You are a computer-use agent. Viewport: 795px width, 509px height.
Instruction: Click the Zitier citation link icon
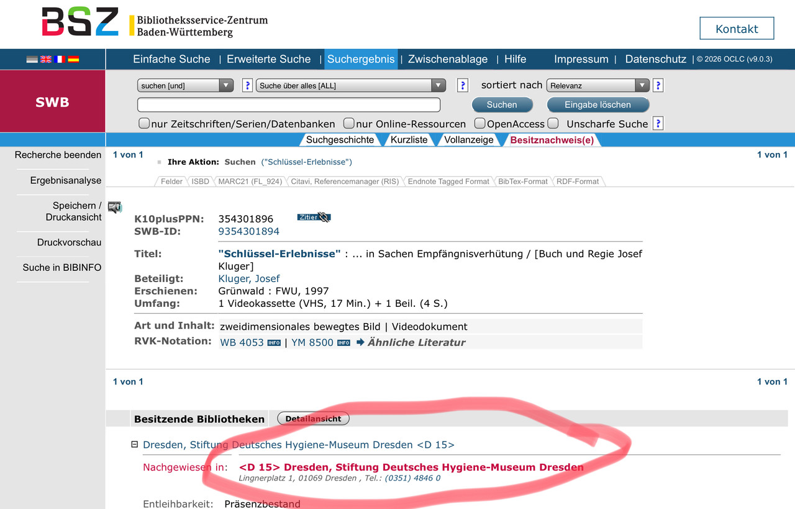tap(314, 217)
